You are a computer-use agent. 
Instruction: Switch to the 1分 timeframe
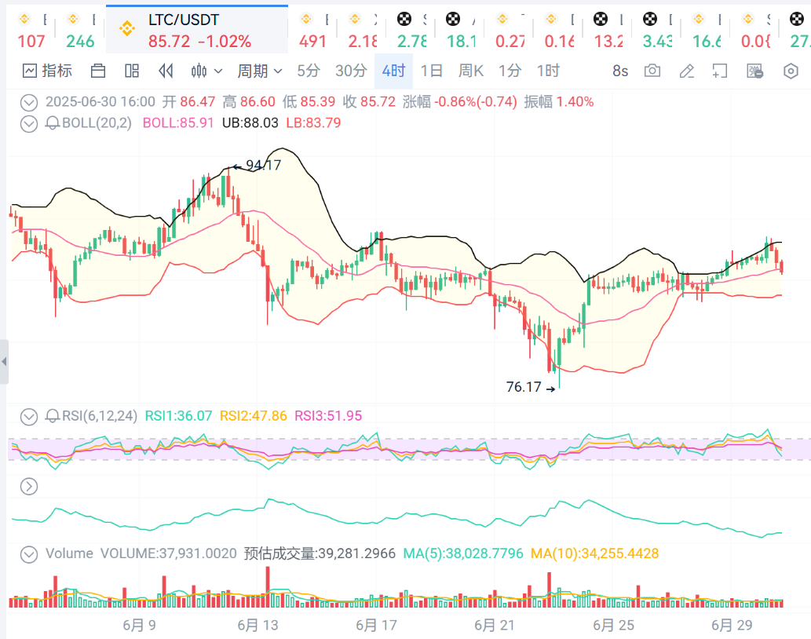(x=510, y=71)
